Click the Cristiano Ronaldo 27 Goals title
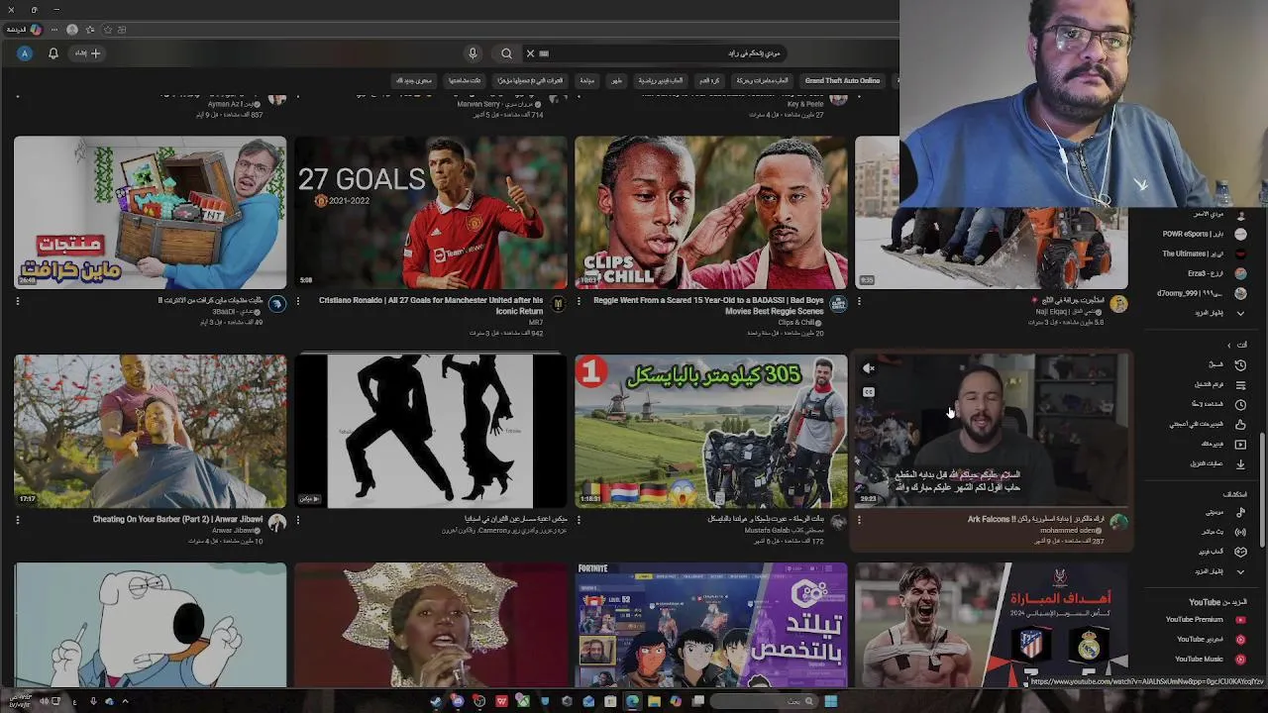 [431, 305]
